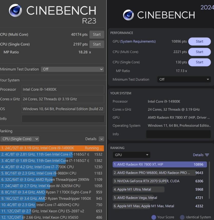Start the R23 CPU Multi Core test

pos(97,34)
